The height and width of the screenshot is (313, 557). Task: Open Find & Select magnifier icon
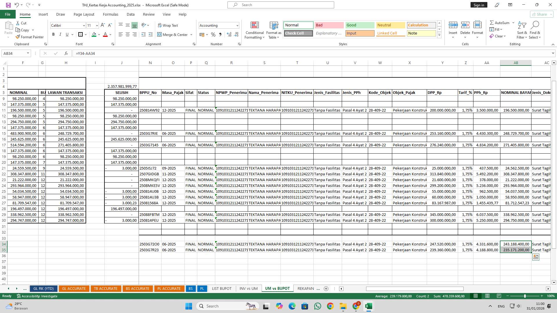pyautogui.click(x=535, y=26)
